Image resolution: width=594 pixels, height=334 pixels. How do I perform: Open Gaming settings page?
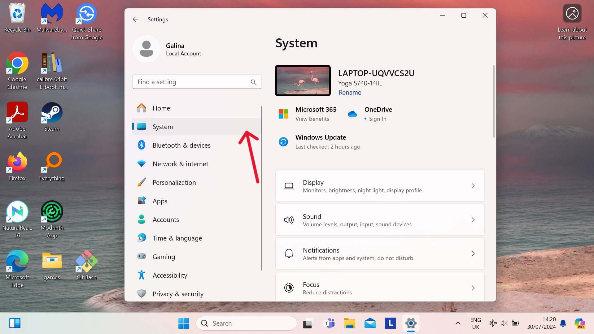pos(197,257)
